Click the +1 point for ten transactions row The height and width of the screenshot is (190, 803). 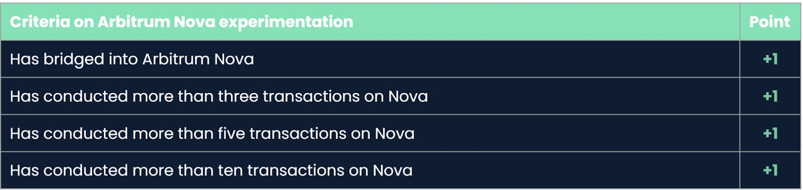point(770,170)
